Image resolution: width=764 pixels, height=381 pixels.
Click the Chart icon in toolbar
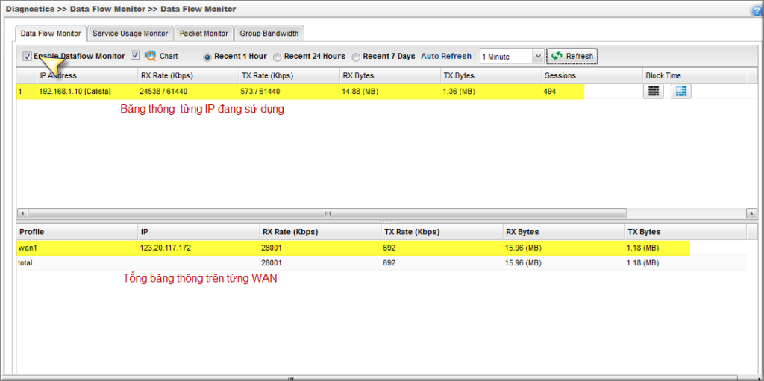click(151, 56)
